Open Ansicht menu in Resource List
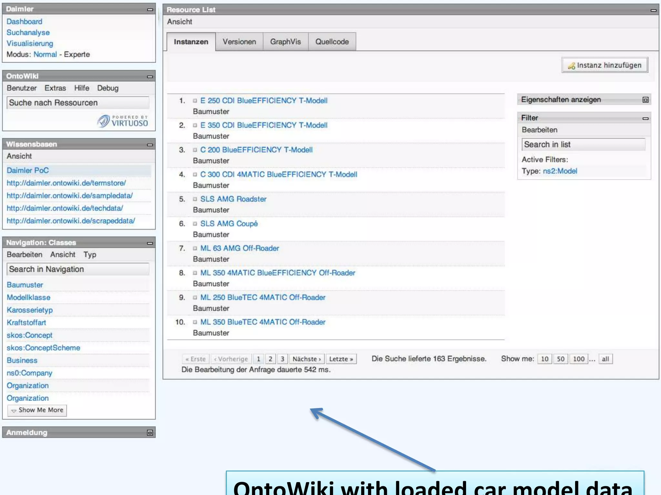 [x=179, y=22]
